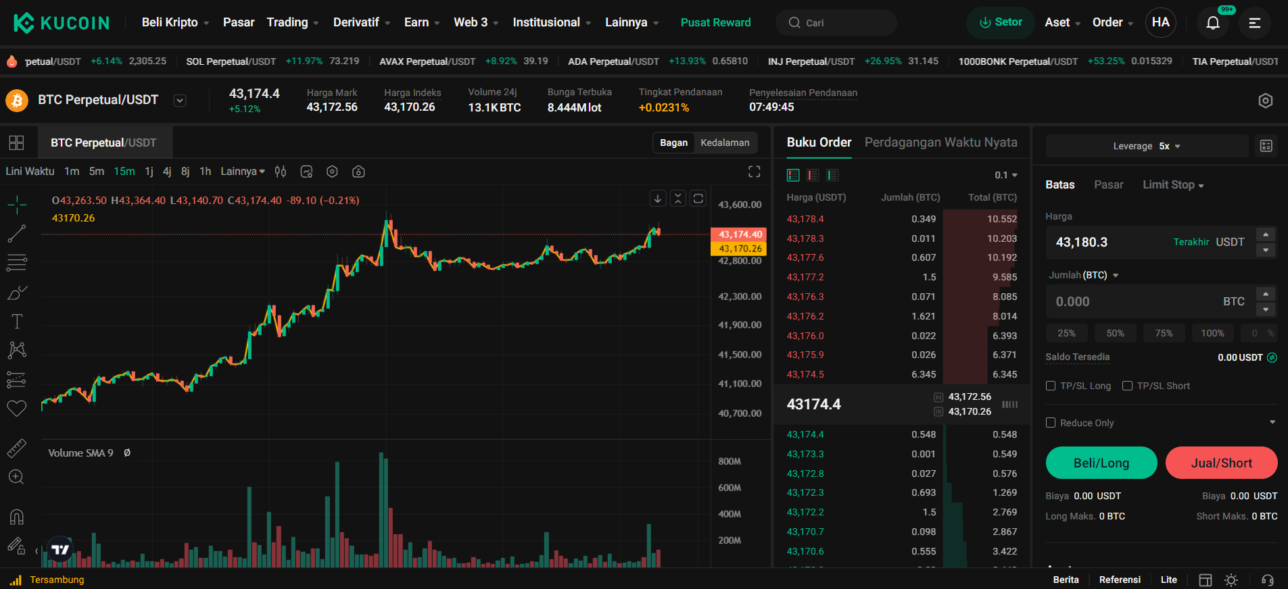Click the Cari search field
This screenshot has height=589, width=1288.
click(836, 22)
